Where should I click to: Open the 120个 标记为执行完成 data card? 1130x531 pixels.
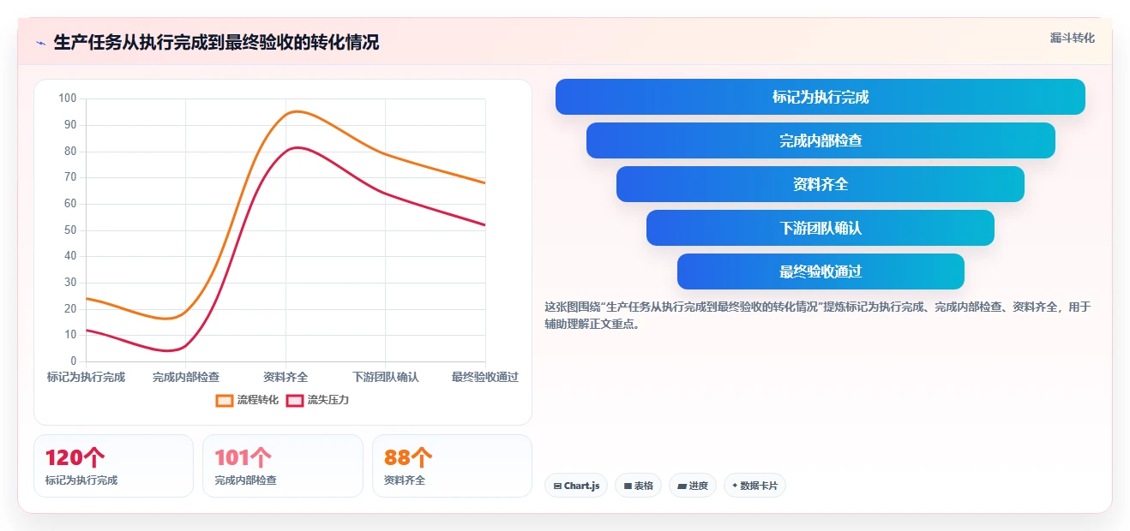[x=113, y=466]
